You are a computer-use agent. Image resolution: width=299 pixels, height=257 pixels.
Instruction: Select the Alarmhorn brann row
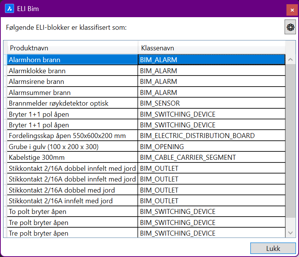(x=72, y=60)
